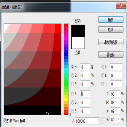
Task: Click the 添加到色板 button
Action: click(x=111, y=42)
